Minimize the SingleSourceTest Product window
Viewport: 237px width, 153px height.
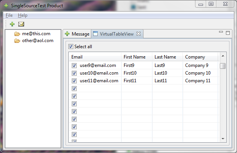click(x=201, y=4)
